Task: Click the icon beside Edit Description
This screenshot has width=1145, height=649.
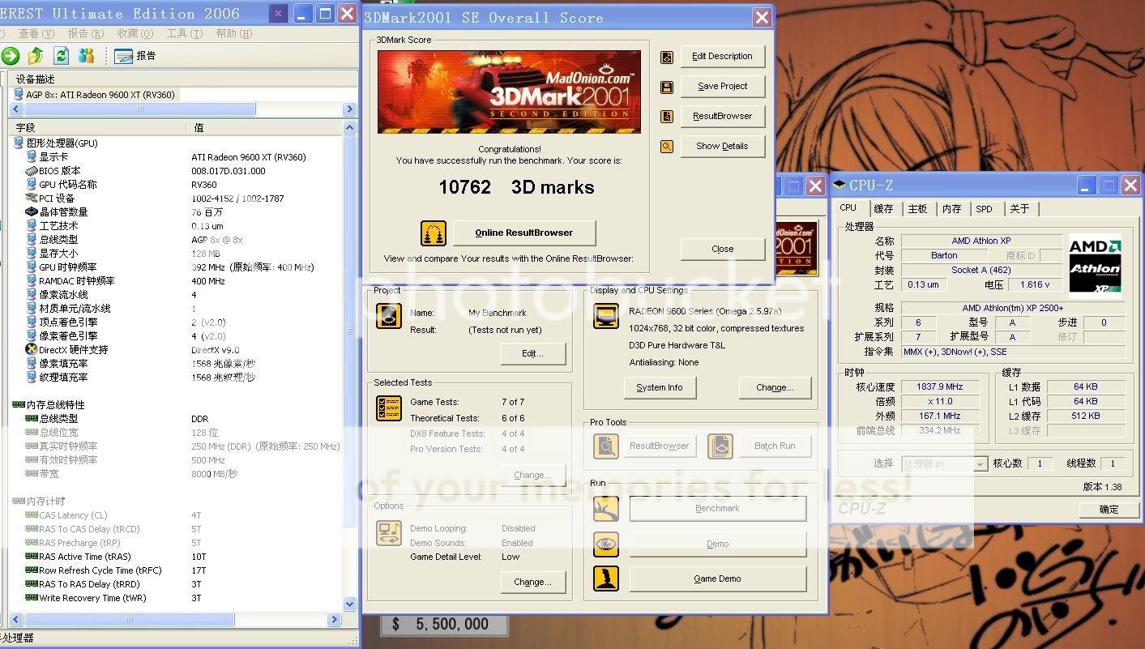Action: (x=667, y=57)
